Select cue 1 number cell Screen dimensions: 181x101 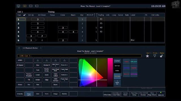coord(21,19)
